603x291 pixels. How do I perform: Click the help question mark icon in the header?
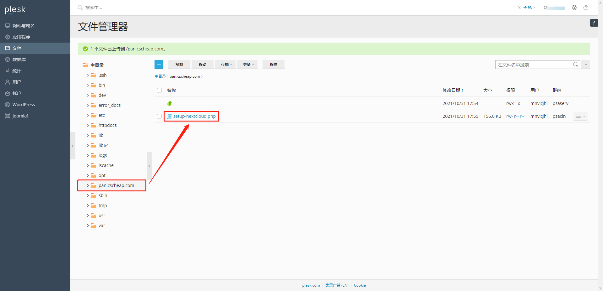tap(586, 8)
